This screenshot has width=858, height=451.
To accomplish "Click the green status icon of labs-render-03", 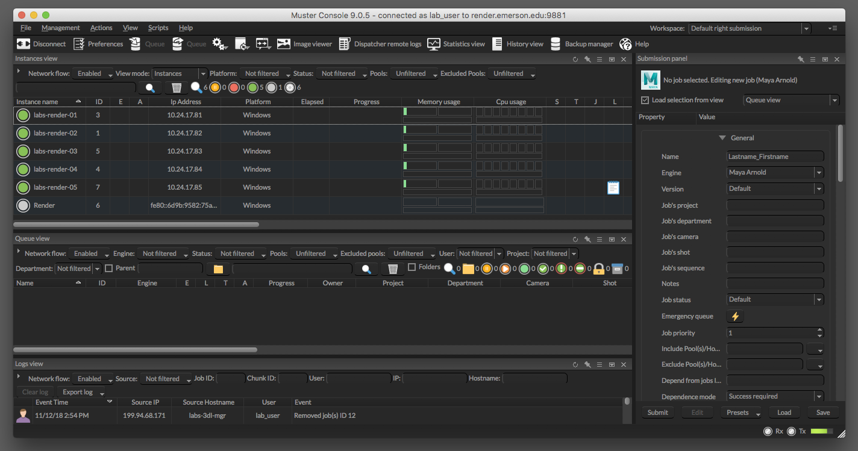I will point(23,151).
